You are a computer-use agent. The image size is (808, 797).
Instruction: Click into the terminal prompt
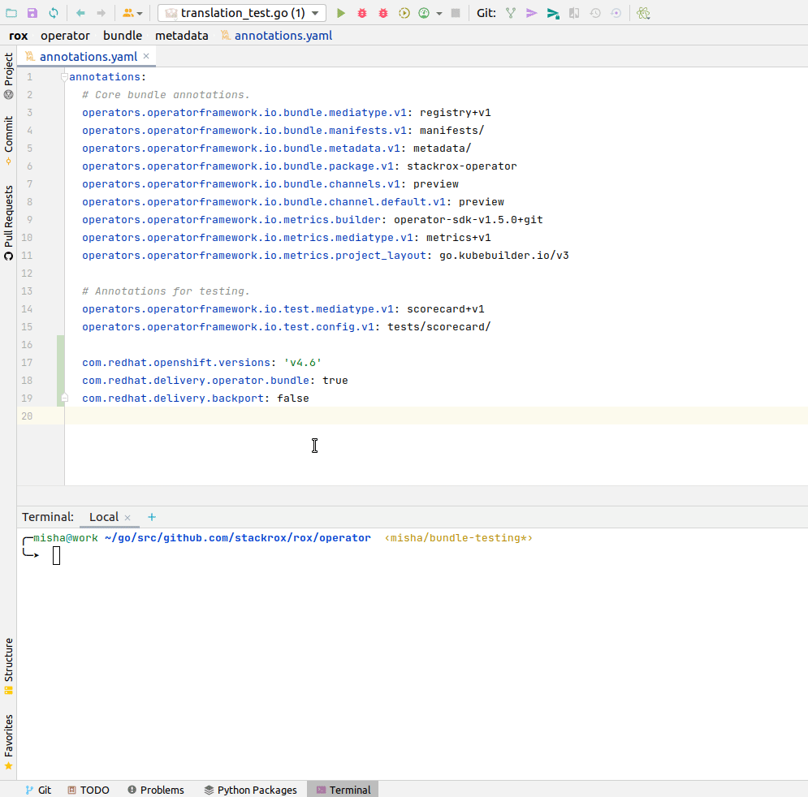pos(56,554)
